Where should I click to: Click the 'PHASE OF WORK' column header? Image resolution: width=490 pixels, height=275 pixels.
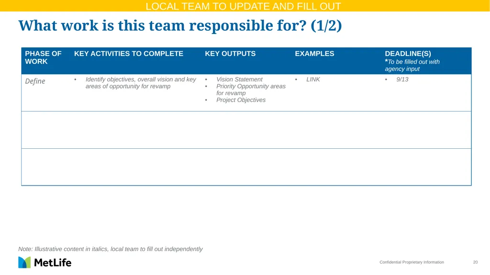43,57
